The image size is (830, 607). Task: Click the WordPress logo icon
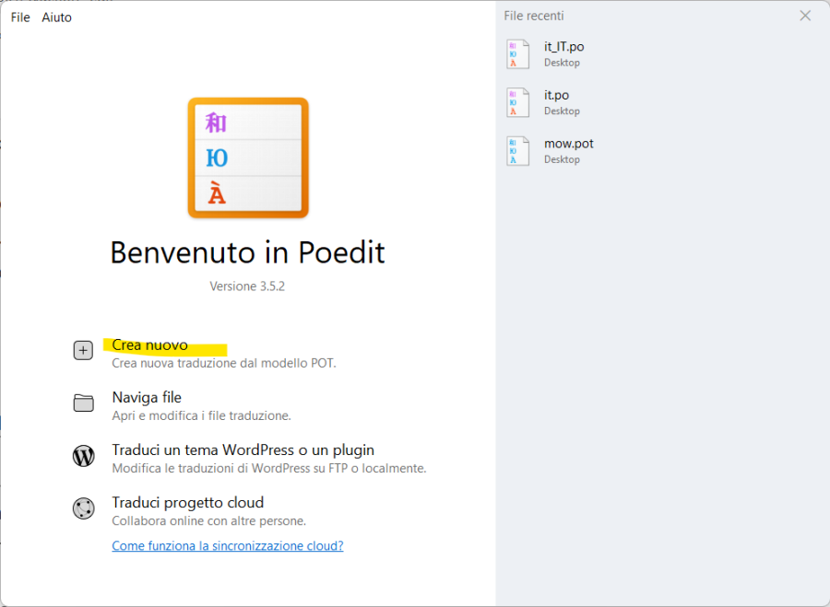pyautogui.click(x=83, y=456)
